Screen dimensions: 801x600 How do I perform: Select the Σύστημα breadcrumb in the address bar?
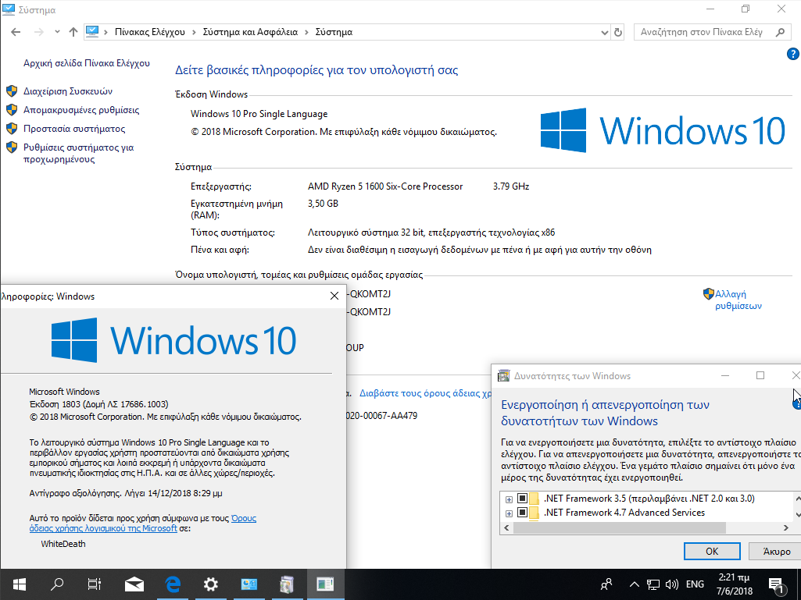point(334,32)
